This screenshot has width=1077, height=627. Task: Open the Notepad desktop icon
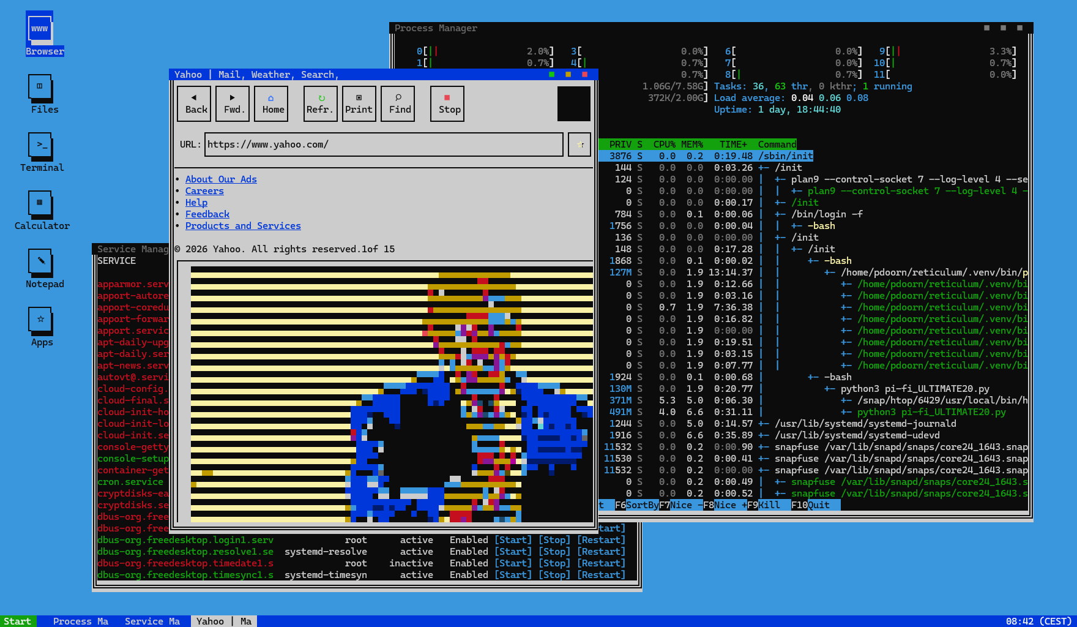pos(45,268)
